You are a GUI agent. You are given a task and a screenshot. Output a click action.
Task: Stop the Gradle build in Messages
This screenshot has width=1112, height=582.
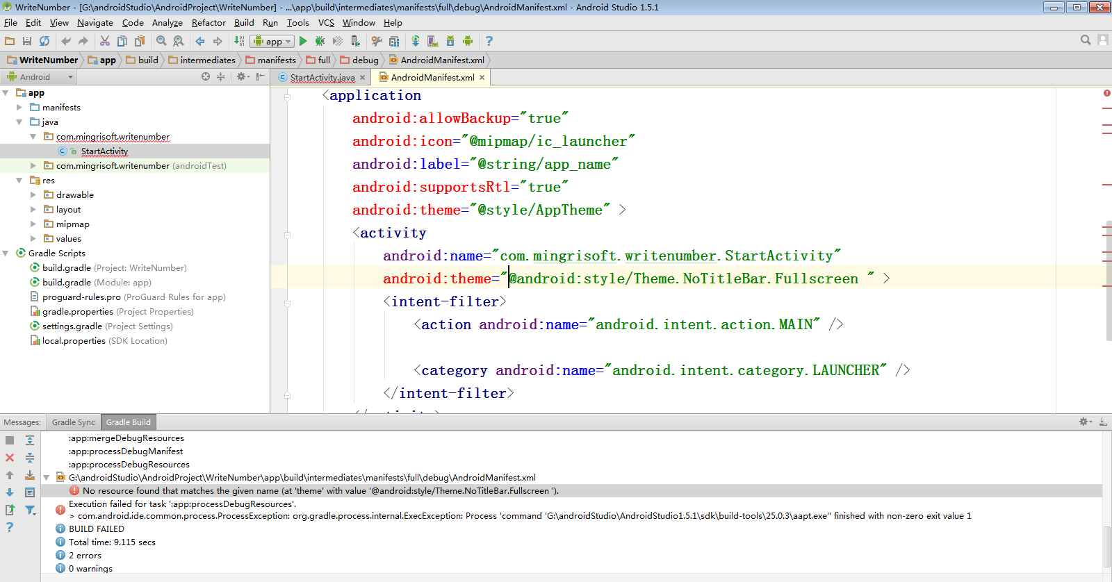[10, 440]
